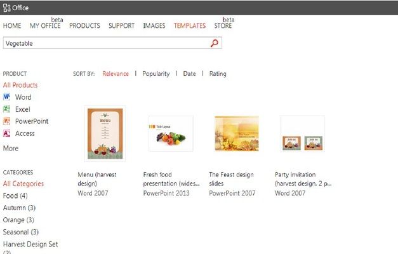Filter by Food (4) category

(15, 196)
